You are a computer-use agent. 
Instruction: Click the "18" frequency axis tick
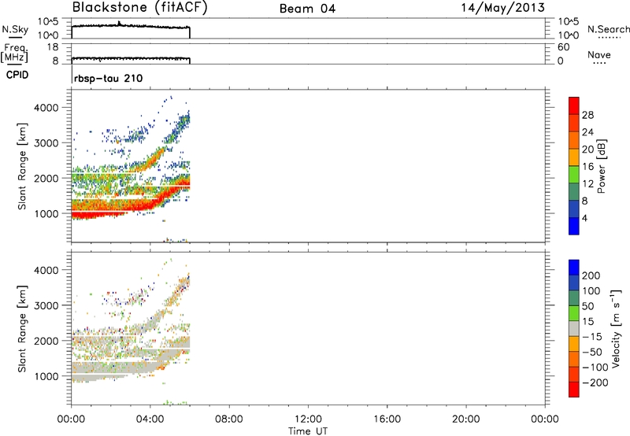(53, 47)
